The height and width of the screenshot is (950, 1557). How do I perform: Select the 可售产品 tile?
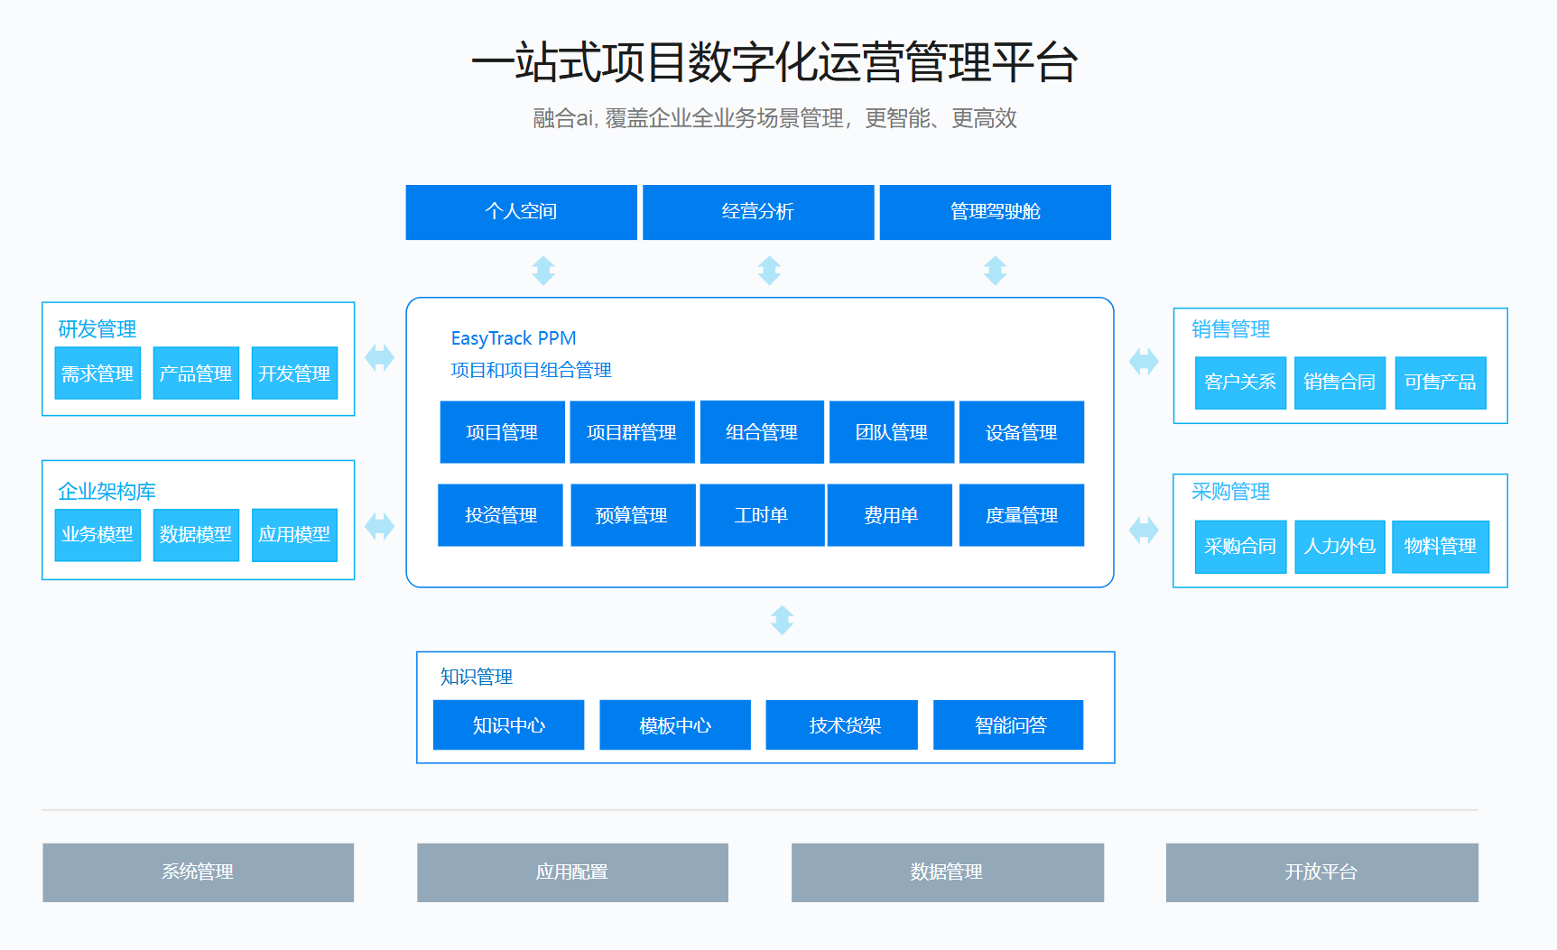pyautogui.click(x=1441, y=383)
